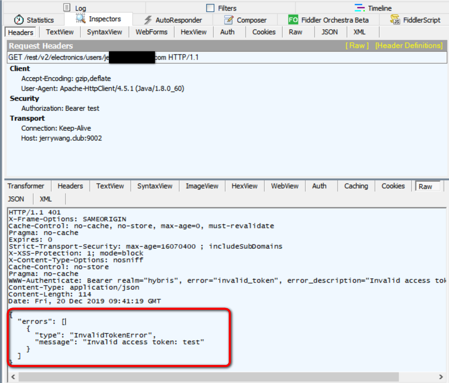
Task: Click the Log tab icon
Action: coord(67,7)
